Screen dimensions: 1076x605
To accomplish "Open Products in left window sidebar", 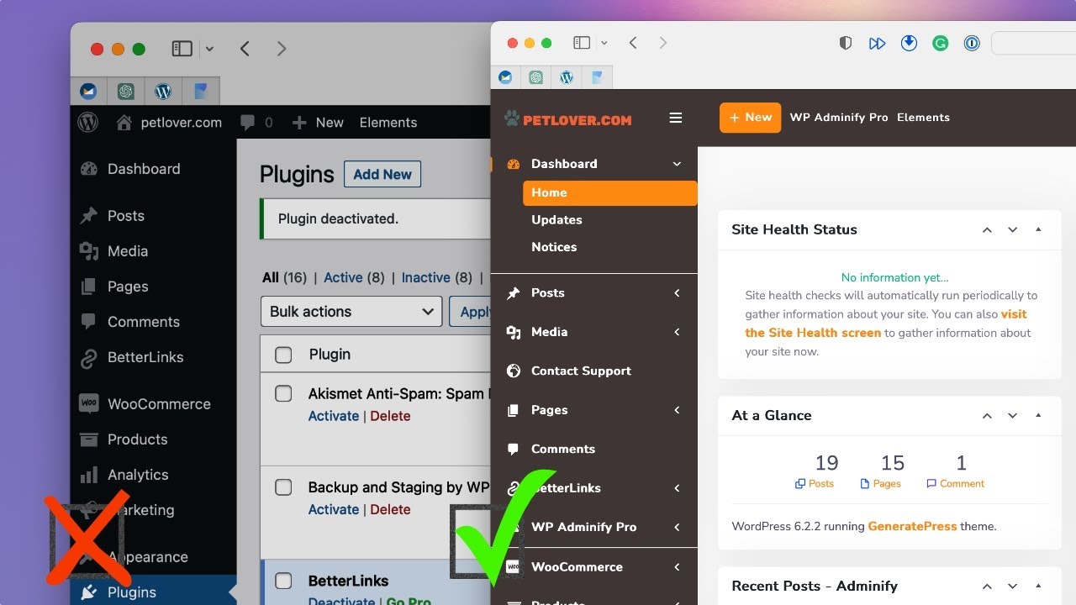I will (x=137, y=439).
